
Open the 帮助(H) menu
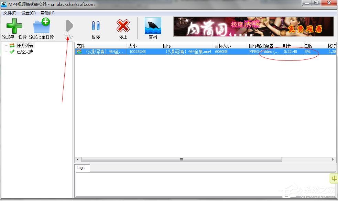47,13
